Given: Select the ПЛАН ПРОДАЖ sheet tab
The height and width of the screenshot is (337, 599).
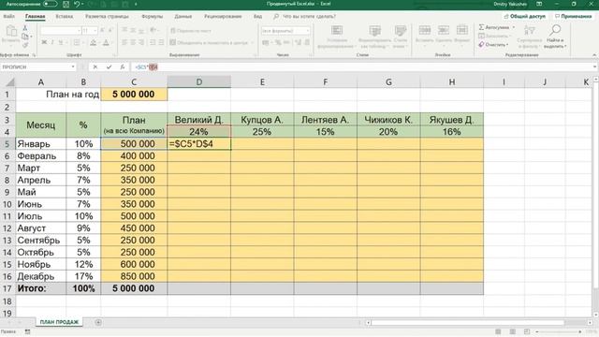Looking at the screenshot, I should click(x=59, y=322).
